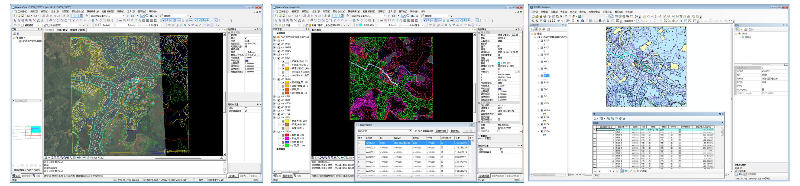Uncheck RESA layer in test.fdb layer manager

[279, 79]
